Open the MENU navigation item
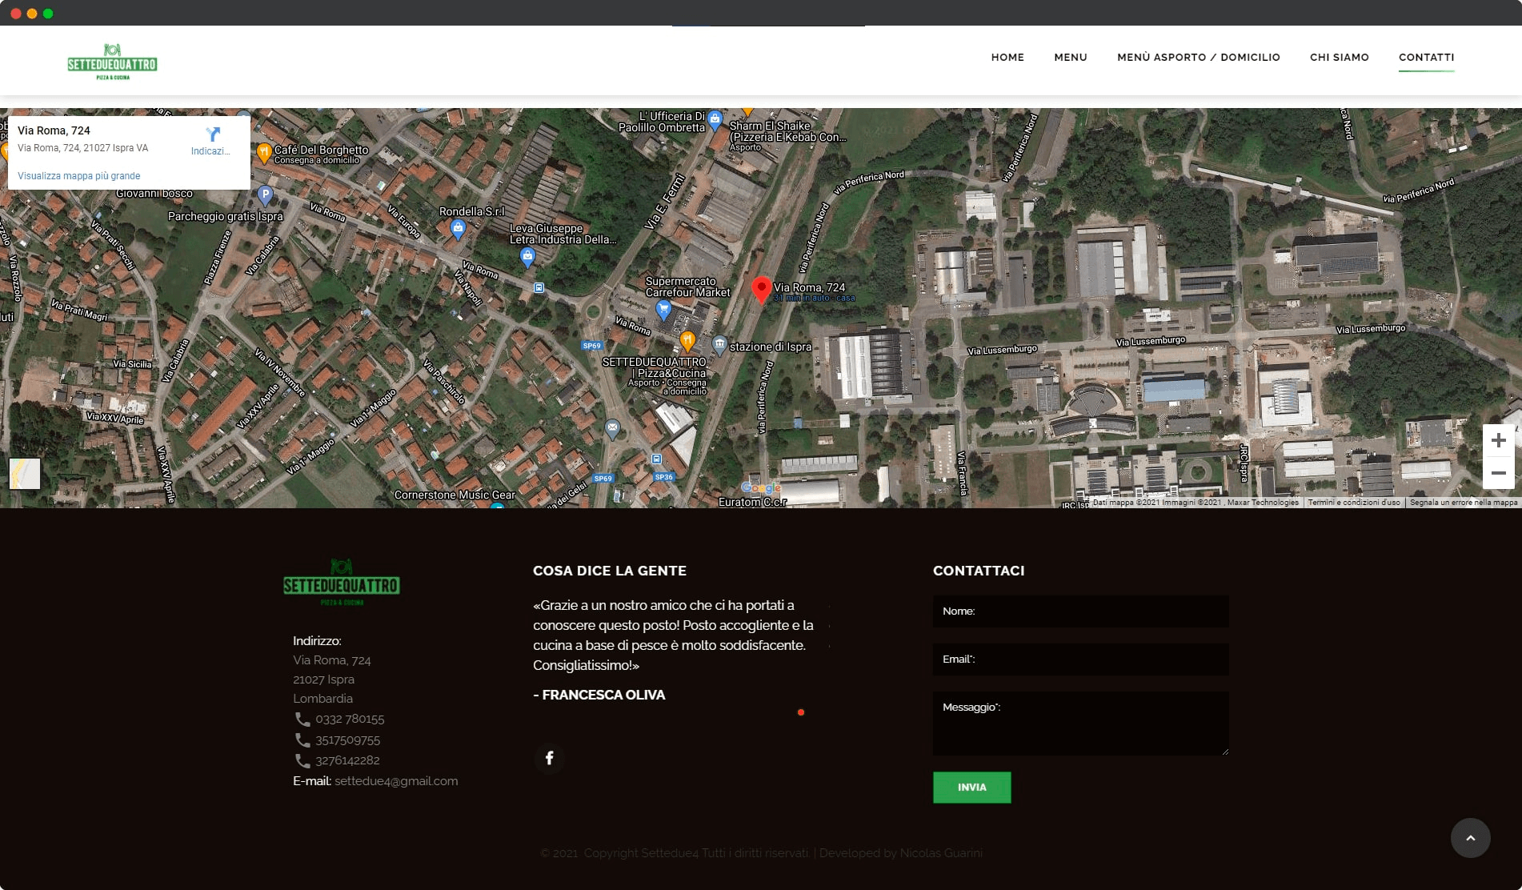Screen dimensions: 1522x890 (1070, 57)
